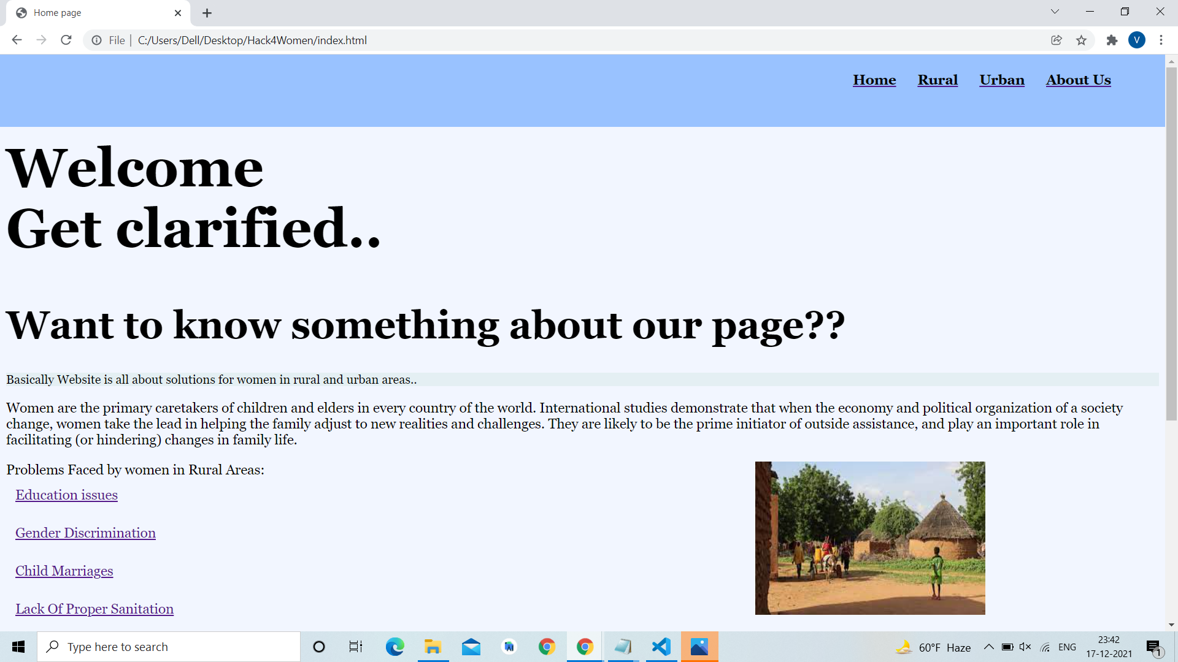The height and width of the screenshot is (662, 1178).
Task: Select the Rural navigation menu item
Action: (x=937, y=80)
